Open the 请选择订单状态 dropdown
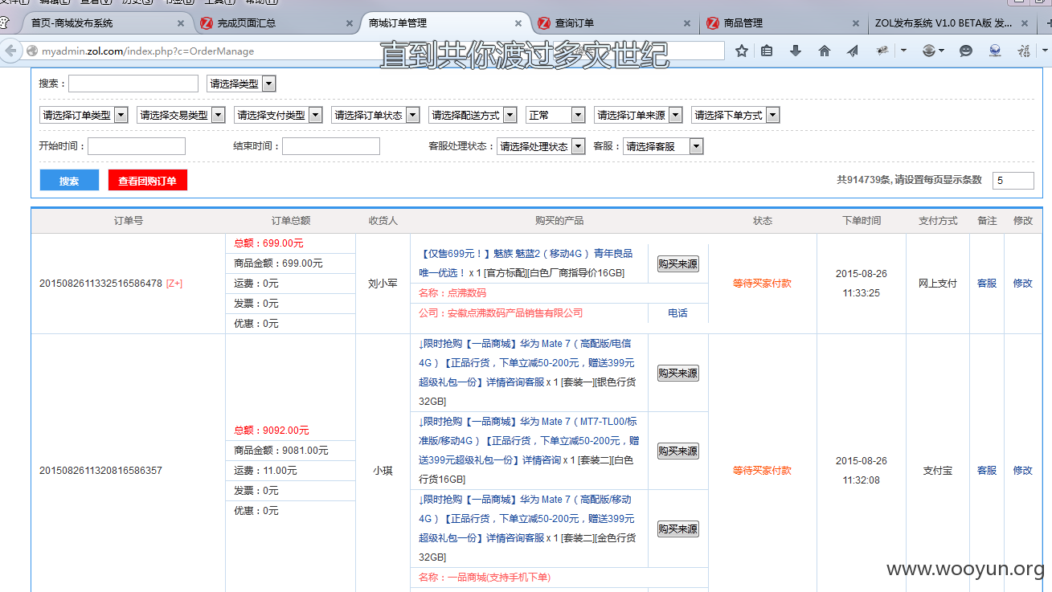Screen dimensions: 1052x592 tap(375, 115)
